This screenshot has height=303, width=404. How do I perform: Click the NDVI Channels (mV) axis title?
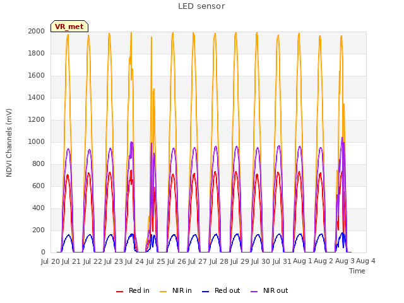(x=9, y=143)
